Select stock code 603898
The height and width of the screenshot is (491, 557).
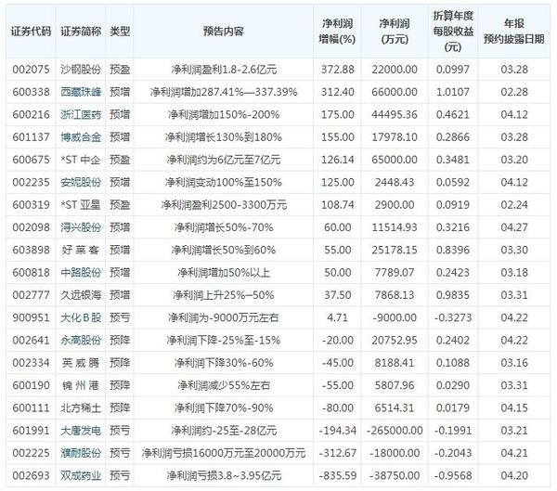click(x=31, y=250)
